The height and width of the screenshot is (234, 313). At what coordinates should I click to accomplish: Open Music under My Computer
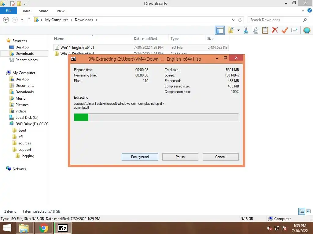(x=20, y=98)
